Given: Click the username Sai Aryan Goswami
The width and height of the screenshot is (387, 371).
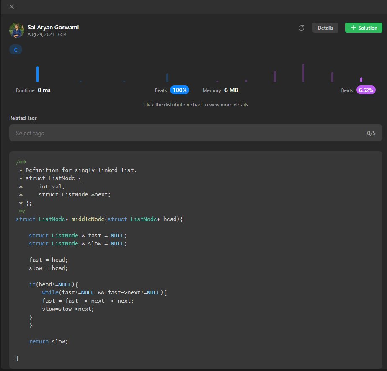Looking at the screenshot, I should tap(53, 27).
